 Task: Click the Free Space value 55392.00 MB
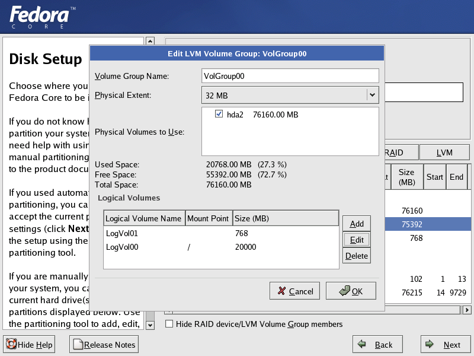[x=229, y=174]
